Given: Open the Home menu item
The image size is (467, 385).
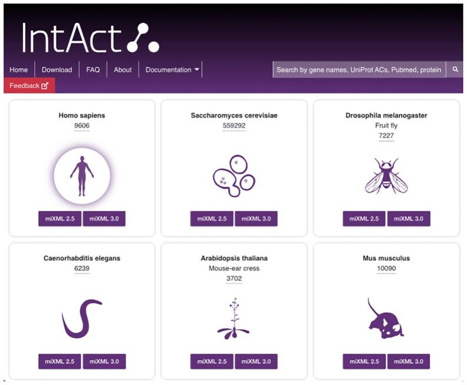Looking at the screenshot, I should (19, 69).
